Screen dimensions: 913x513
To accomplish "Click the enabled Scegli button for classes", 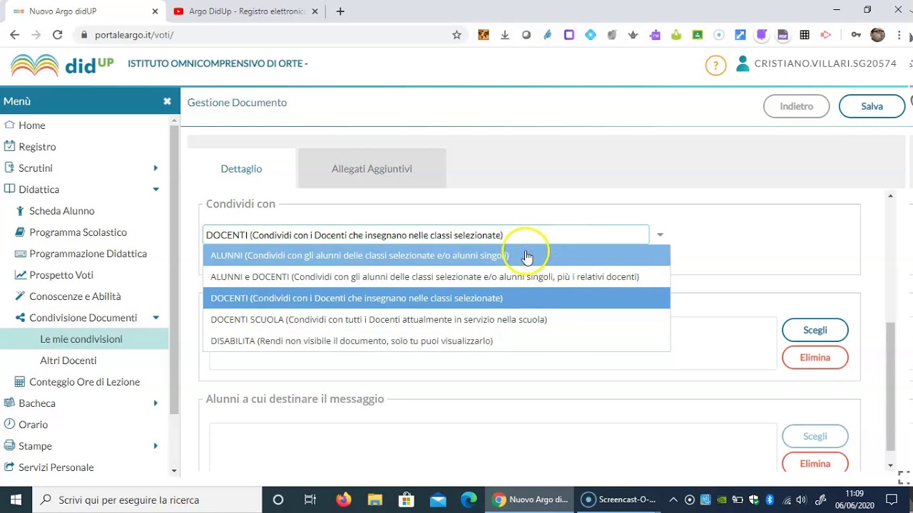I will click(x=815, y=330).
